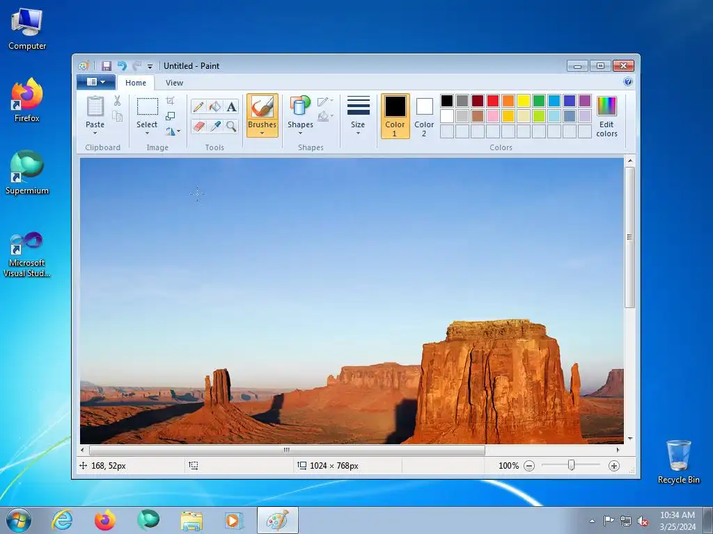Open the Rotate or flip dropdown
This screenshot has height=534, width=713.
(x=173, y=131)
